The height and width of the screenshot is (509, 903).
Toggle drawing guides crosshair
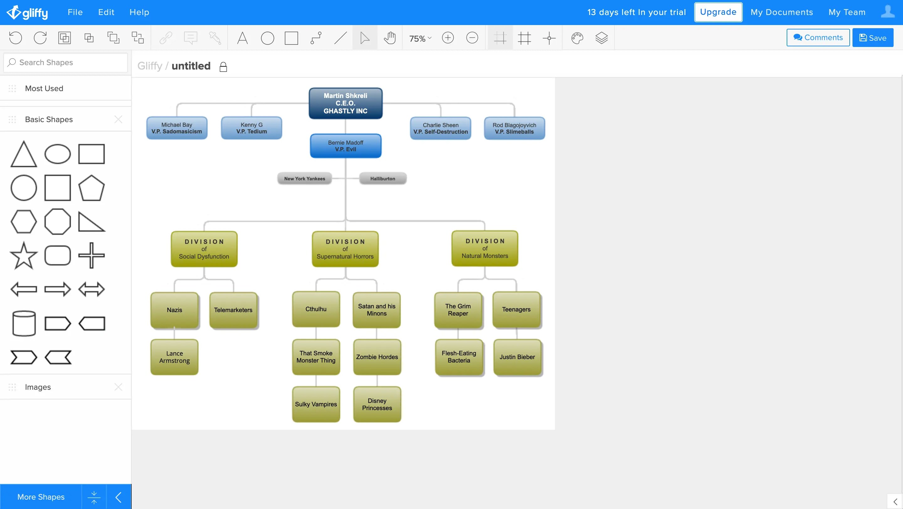point(549,38)
